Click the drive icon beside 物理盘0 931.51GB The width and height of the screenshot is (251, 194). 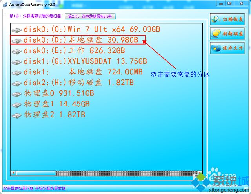point(16,94)
